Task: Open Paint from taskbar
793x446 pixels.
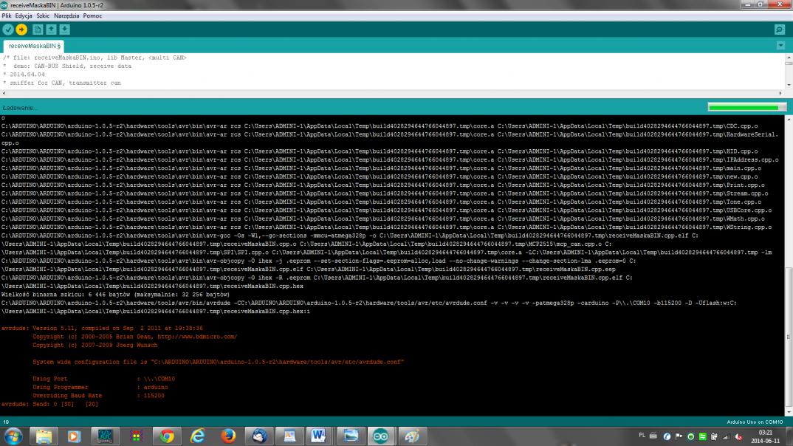Action: point(411,436)
